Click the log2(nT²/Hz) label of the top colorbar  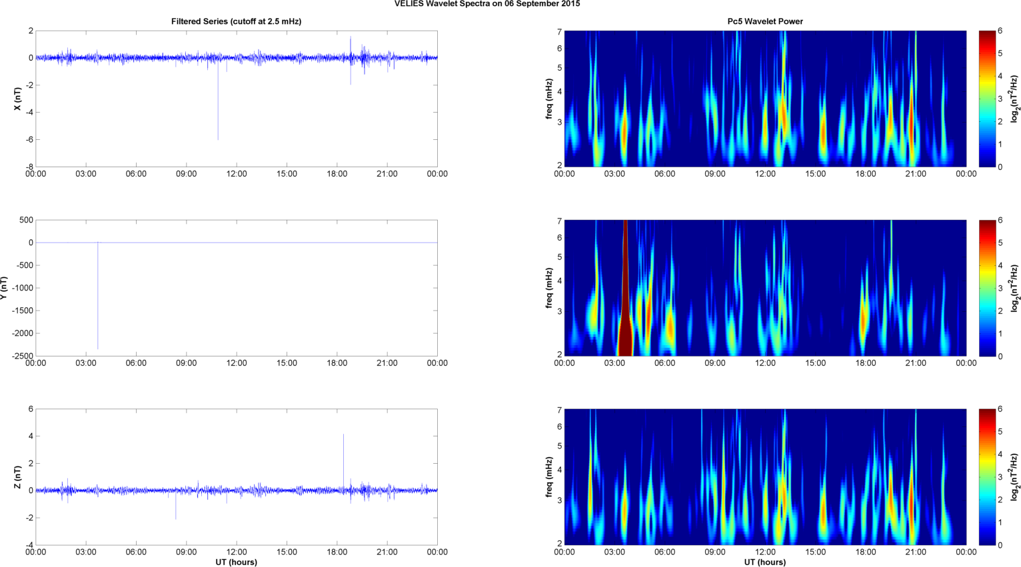1015,99
